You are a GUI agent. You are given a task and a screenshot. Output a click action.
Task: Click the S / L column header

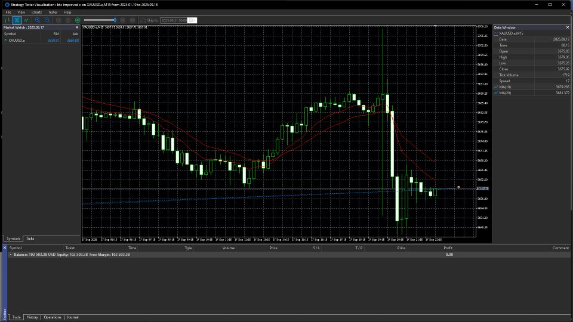(316, 248)
